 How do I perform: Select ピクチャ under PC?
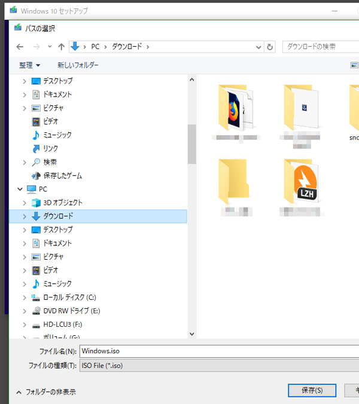tap(53, 257)
